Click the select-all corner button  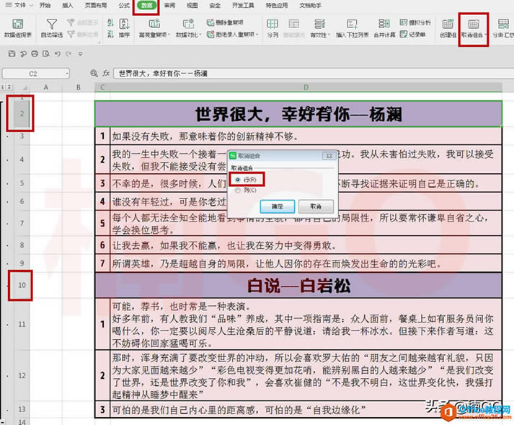22,87
